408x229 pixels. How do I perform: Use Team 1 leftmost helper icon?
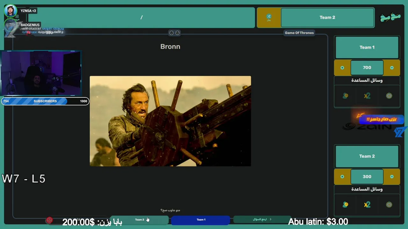tap(345, 96)
